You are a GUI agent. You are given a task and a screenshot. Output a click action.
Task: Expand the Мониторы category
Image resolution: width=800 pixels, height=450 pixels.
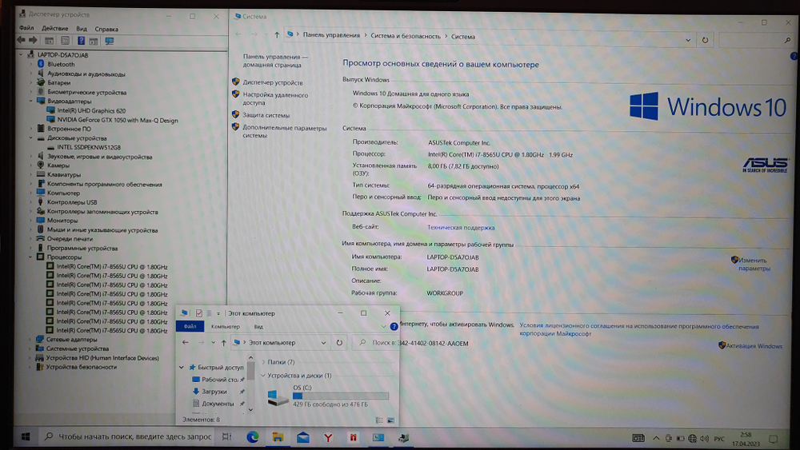tap(30, 221)
